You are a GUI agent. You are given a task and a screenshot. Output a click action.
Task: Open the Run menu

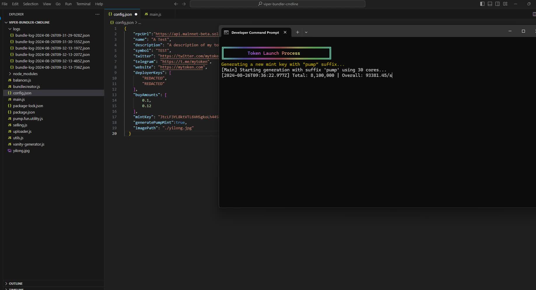(x=68, y=4)
